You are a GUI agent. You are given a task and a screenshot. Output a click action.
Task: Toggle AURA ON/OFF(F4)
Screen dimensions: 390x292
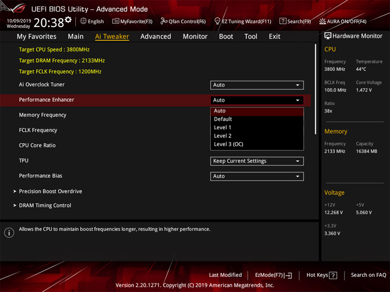(x=343, y=21)
